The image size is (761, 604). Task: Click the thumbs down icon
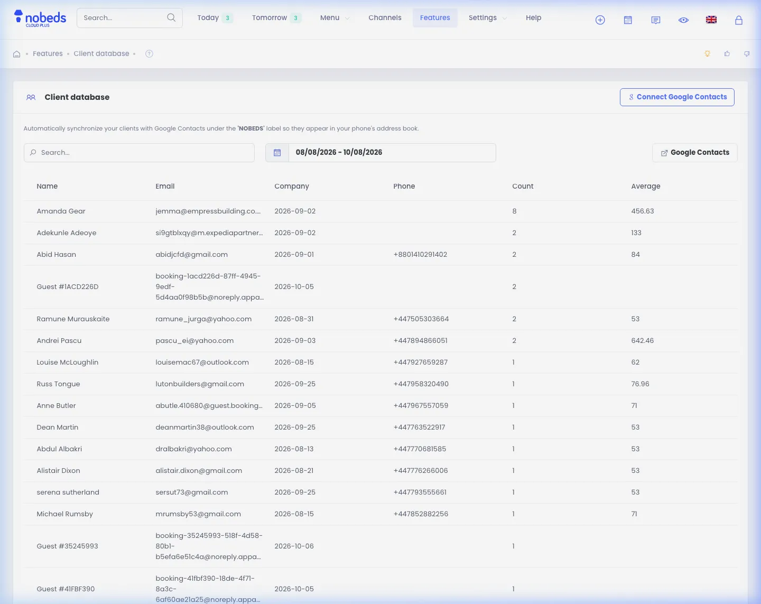pos(747,53)
